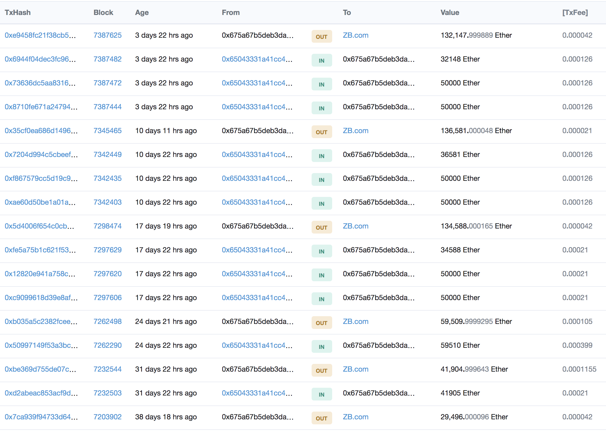Click the OUT badge in block 7387625 row

[x=322, y=36]
